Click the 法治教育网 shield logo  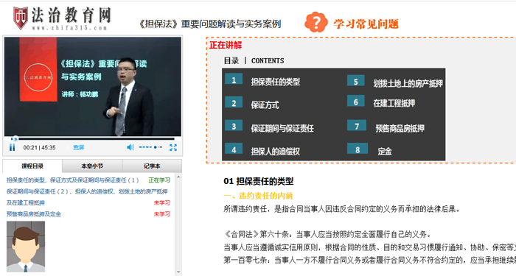[x=21, y=18]
